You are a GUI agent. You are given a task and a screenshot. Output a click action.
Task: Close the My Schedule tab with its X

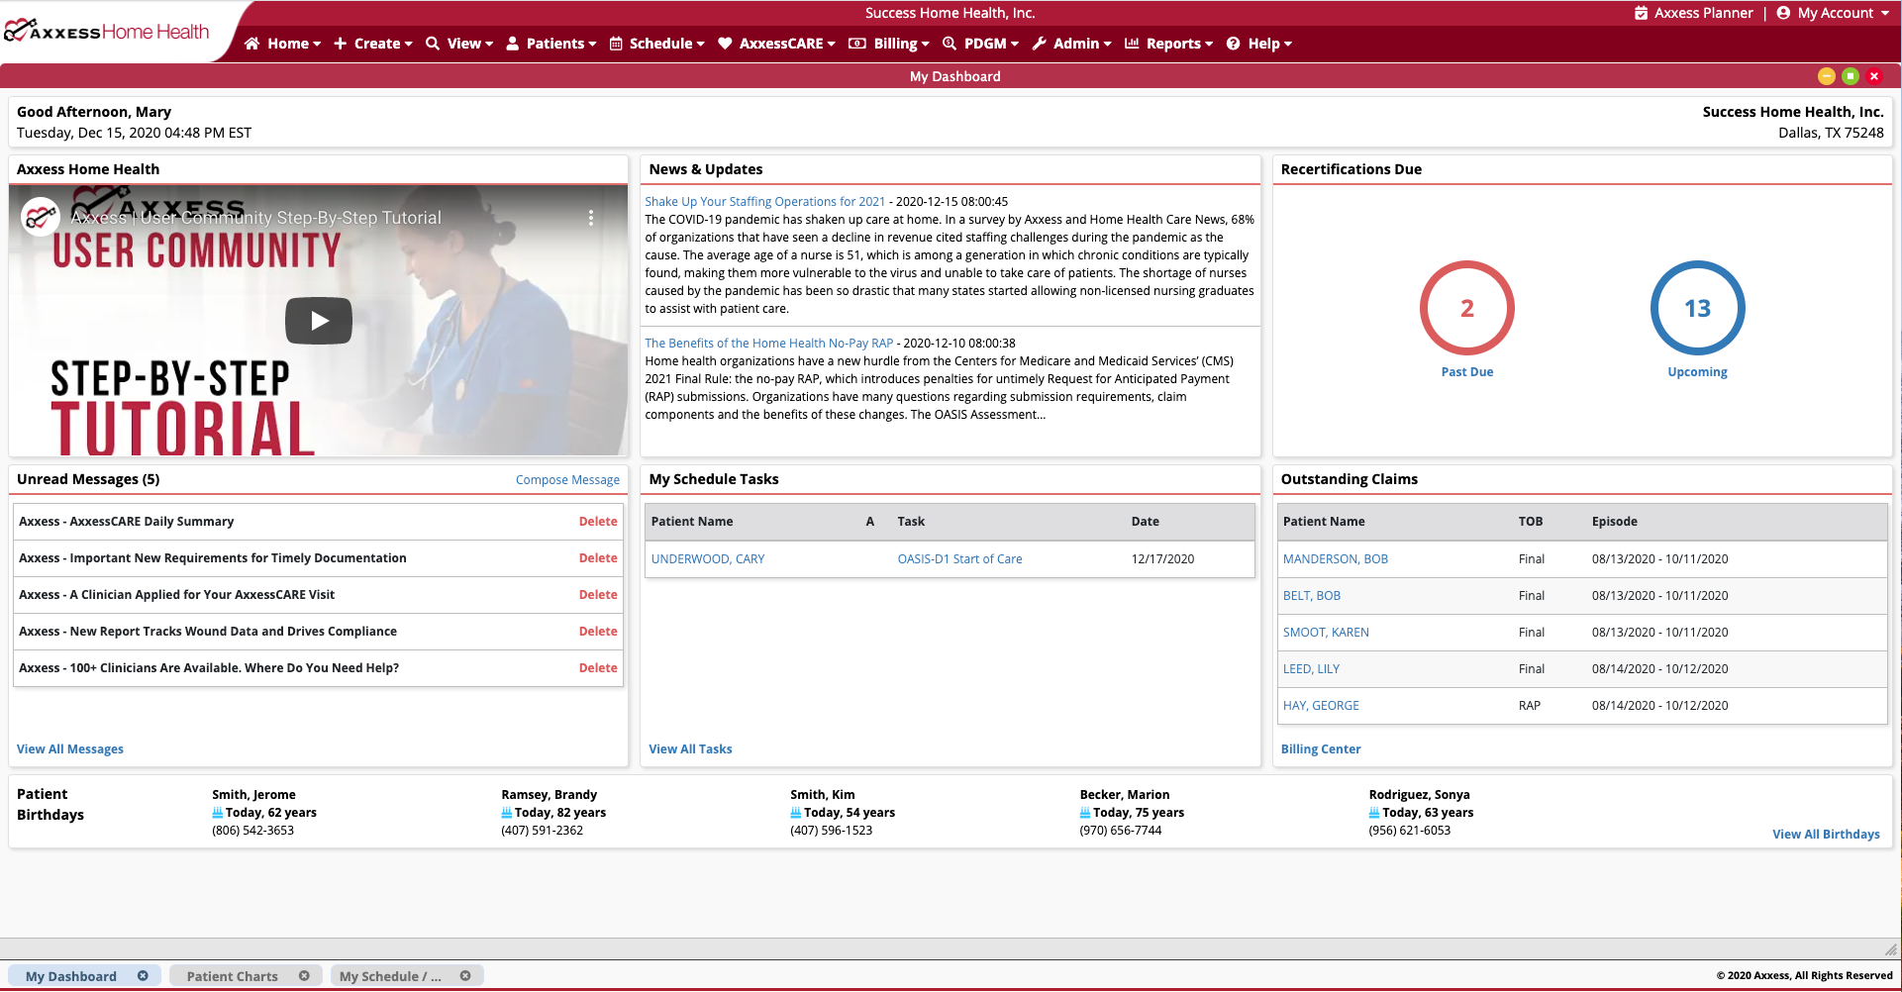pyautogui.click(x=465, y=976)
